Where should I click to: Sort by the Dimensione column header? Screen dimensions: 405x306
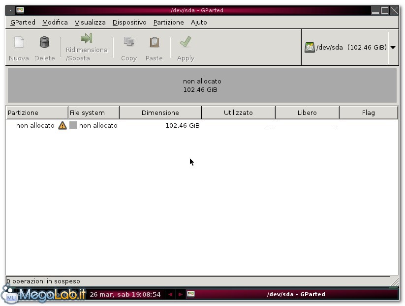160,112
